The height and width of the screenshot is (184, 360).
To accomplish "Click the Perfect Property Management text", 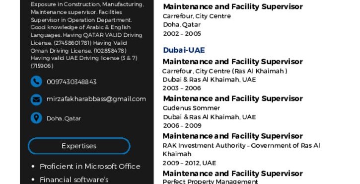I will pyautogui.click(x=211, y=181).
